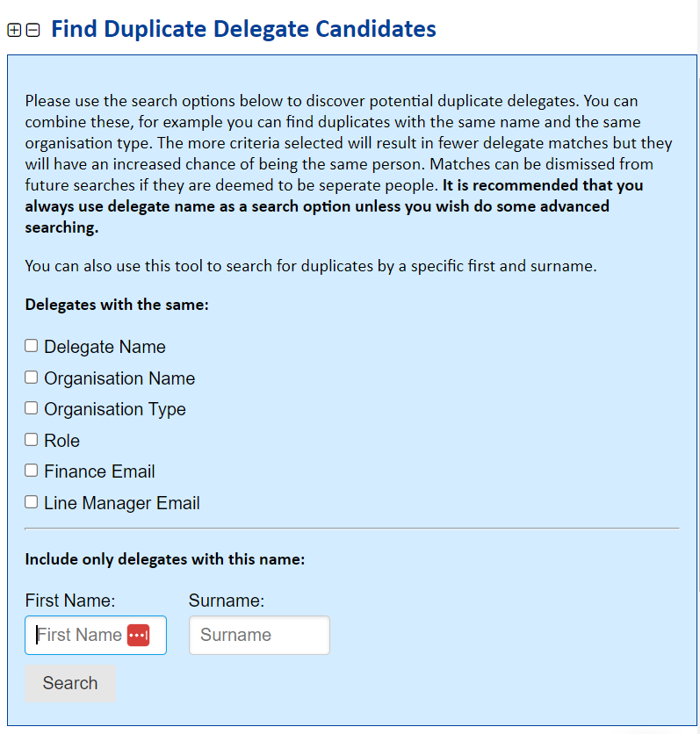This screenshot has width=700, height=734.
Task: Check the Line Manager Email checkbox
Action: click(31, 501)
